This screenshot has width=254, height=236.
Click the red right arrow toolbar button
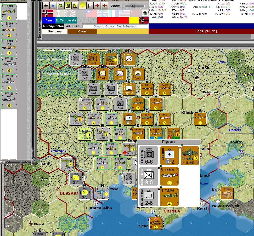104,6
